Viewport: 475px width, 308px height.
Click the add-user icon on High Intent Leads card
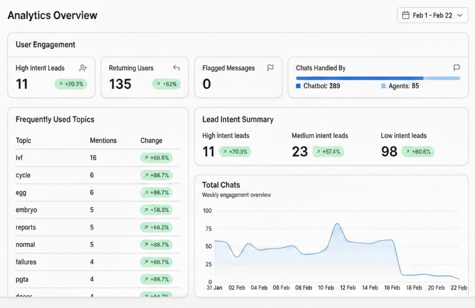pos(83,68)
